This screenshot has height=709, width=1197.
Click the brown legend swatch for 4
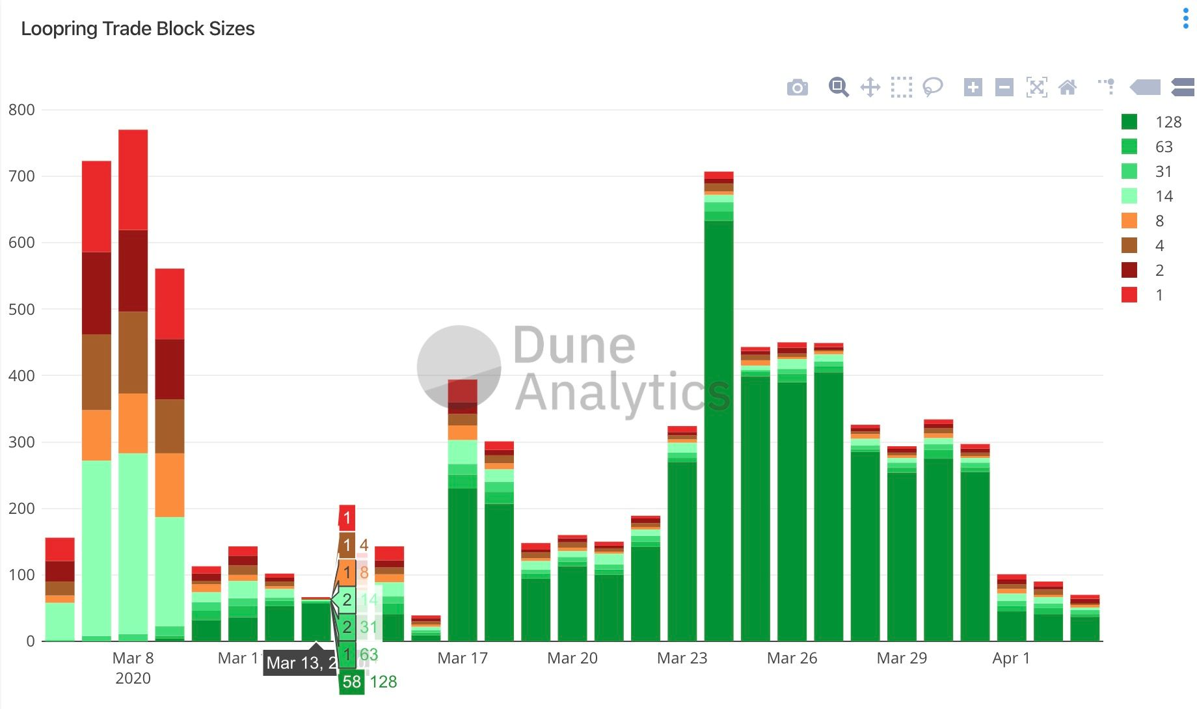coord(1129,246)
